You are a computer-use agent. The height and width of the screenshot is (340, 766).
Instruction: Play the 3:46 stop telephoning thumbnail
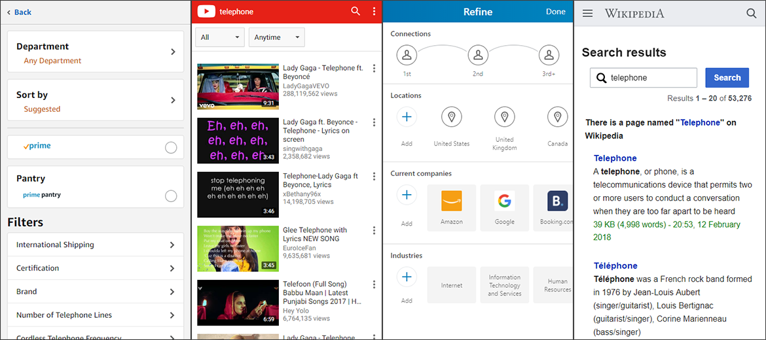238,194
